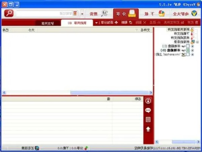Click the folder tree scrollbar's left arrow
The height and width of the screenshot is (152, 202).
tap(157, 142)
